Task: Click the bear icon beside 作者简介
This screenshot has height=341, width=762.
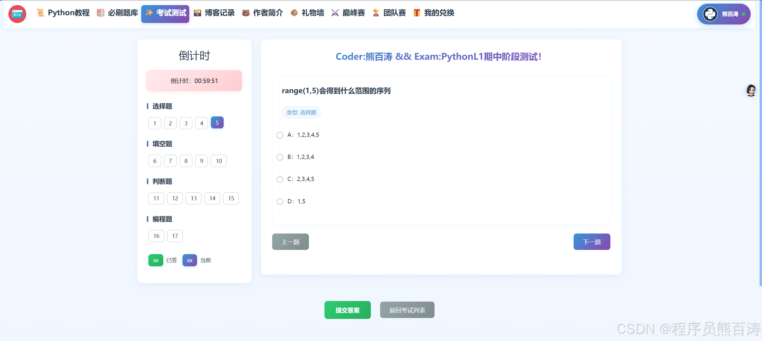Action: pyautogui.click(x=246, y=13)
